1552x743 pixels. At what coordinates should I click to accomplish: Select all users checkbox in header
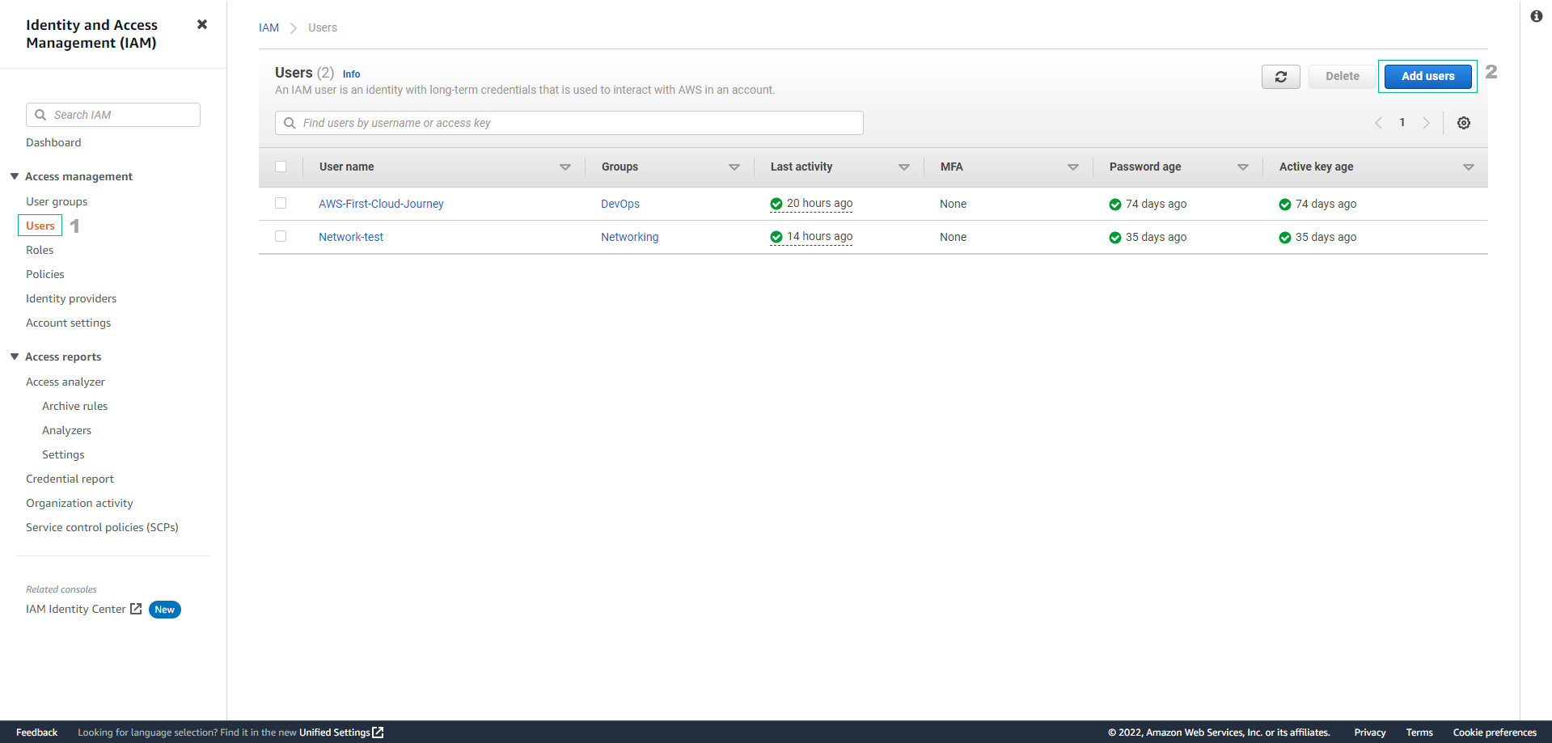[281, 167]
